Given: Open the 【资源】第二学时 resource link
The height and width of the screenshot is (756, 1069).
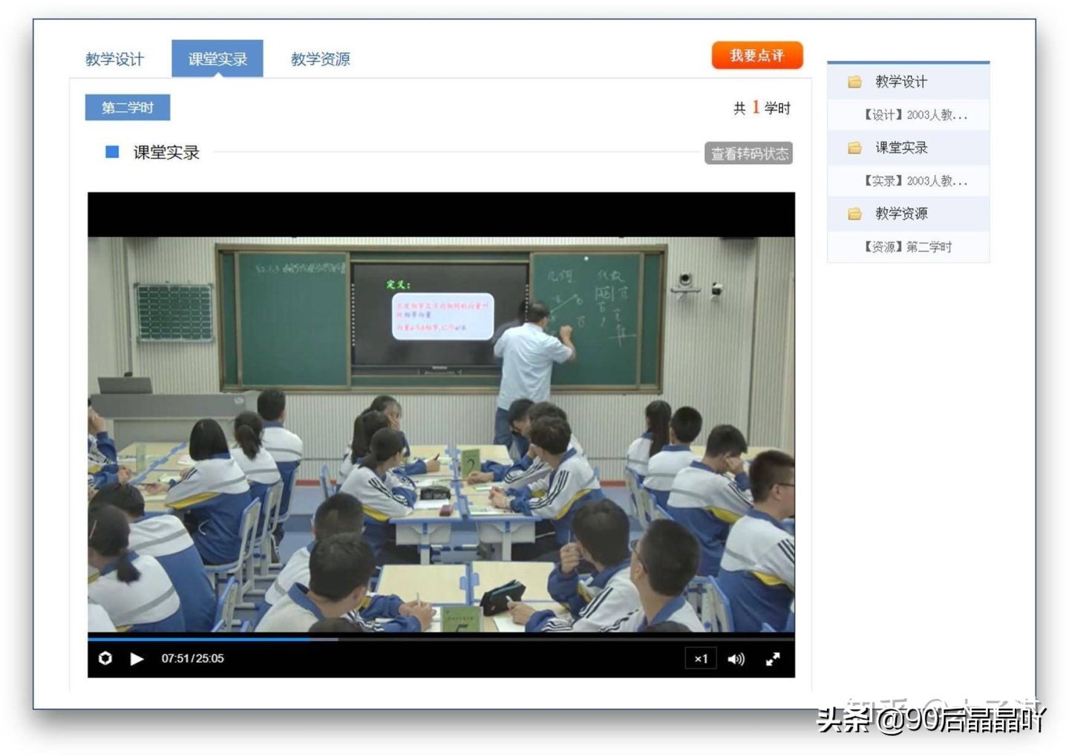Looking at the screenshot, I should (x=907, y=246).
